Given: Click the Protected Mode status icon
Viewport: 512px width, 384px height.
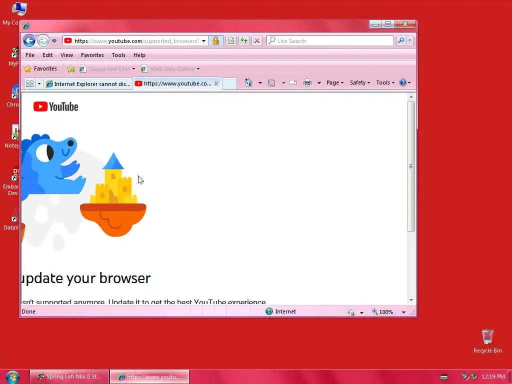Looking at the screenshot, I should click(x=351, y=312).
